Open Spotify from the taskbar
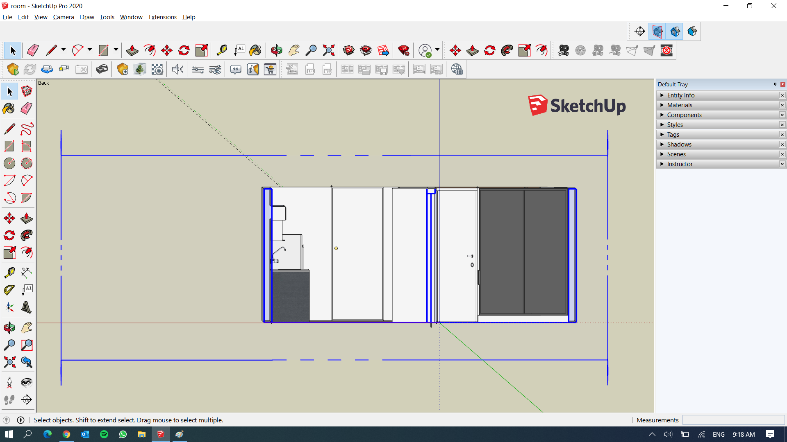The height and width of the screenshot is (442, 787). tap(104, 434)
